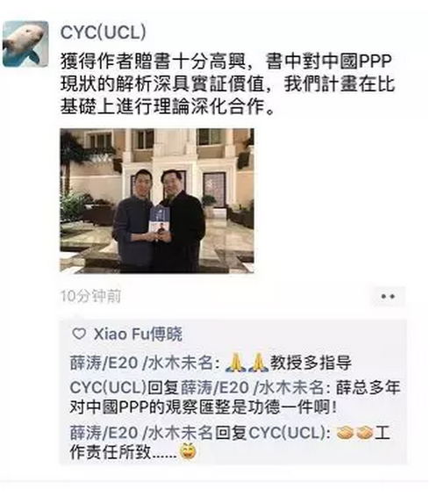Tap the CYC(UCL) name after 回复 in last comment
Image resolution: width=430 pixels, height=497 pixels.
288,433
